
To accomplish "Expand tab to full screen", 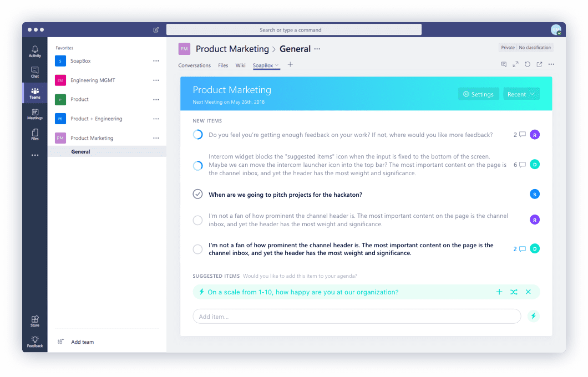I will [516, 64].
